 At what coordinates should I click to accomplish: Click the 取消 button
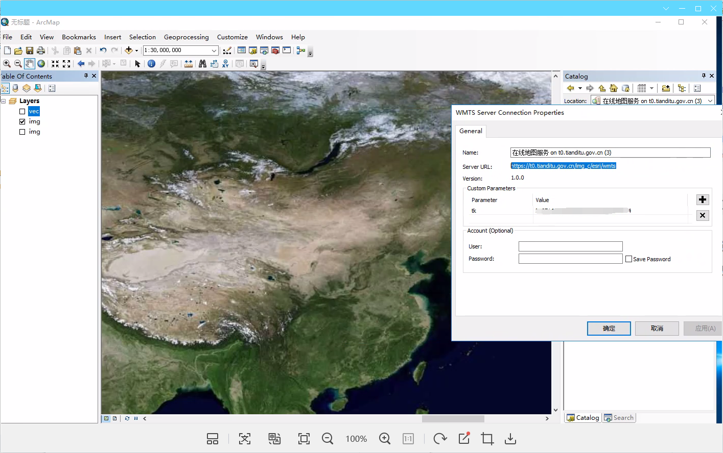(x=657, y=329)
